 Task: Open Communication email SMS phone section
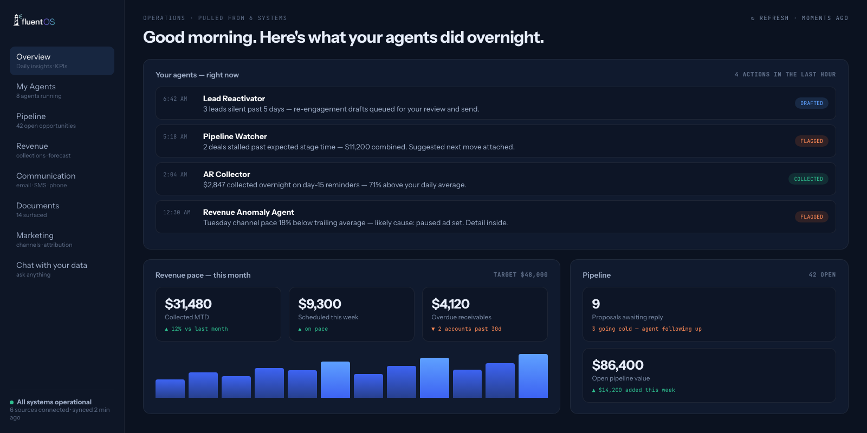point(62,180)
